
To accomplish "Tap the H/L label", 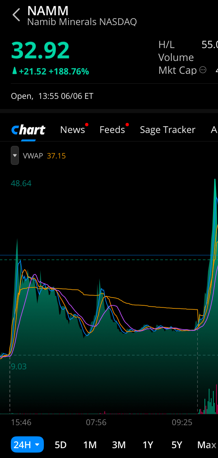I will pyautogui.click(x=166, y=45).
